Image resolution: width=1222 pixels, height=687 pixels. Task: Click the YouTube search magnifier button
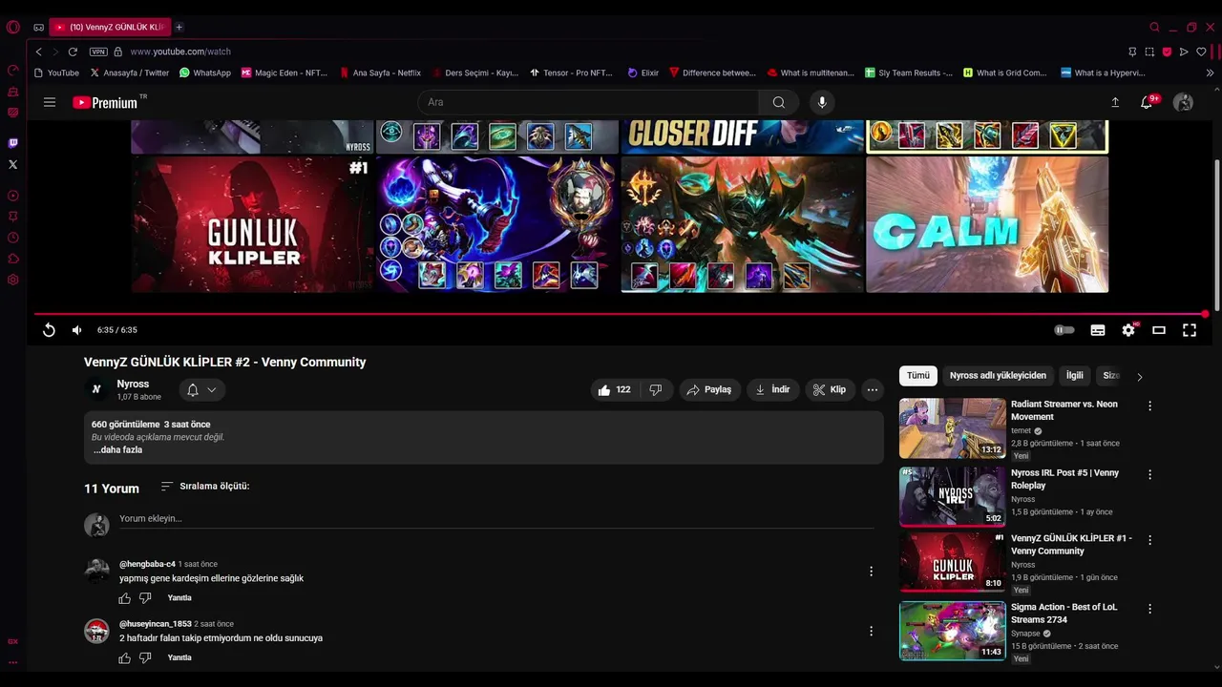pos(779,102)
